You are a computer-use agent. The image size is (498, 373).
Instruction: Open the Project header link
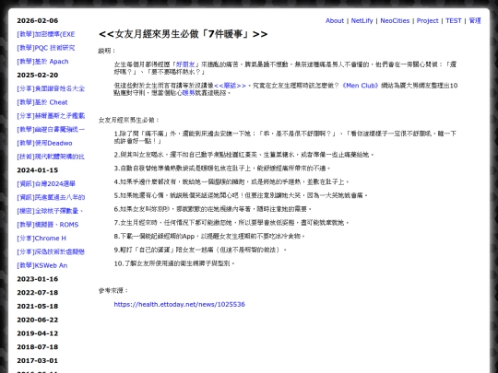click(427, 20)
